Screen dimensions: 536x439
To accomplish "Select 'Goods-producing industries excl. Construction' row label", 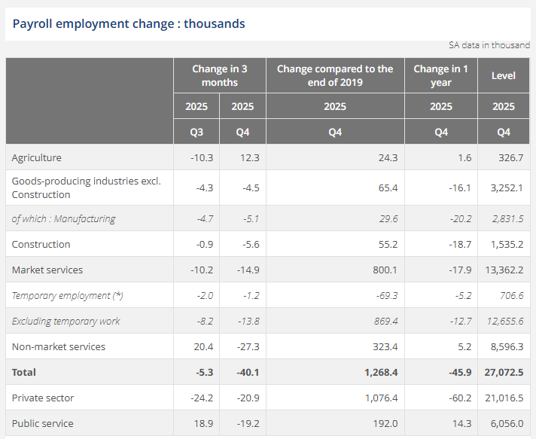I will (x=87, y=187).
